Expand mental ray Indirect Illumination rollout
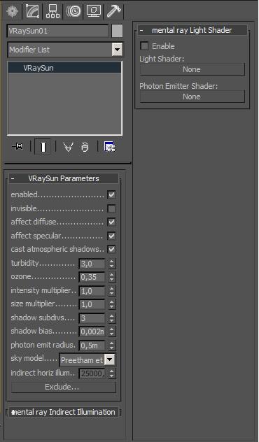259x442 pixels. [x=64, y=412]
